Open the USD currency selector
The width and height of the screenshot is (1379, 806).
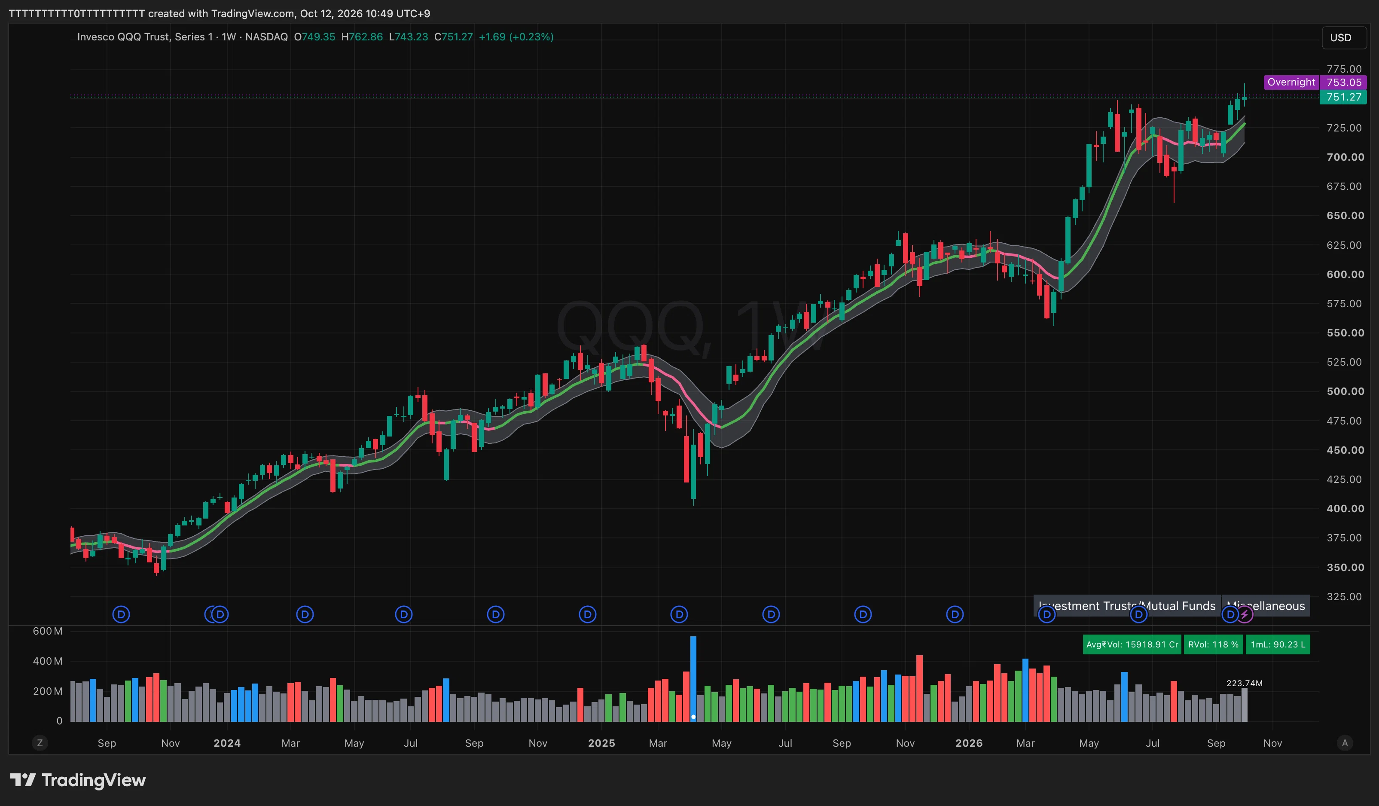[x=1341, y=38]
